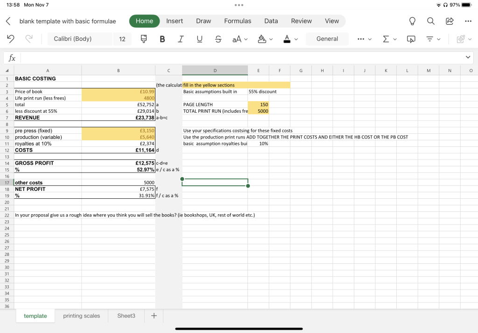Select the PAGE LENGTH value 150
This screenshot has width=478, height=333.
click(259, 104)
